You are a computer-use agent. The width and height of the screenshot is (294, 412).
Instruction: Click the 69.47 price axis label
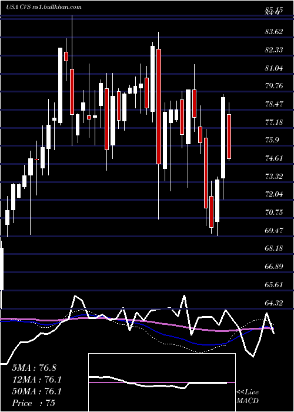click(x=274, y=231)
